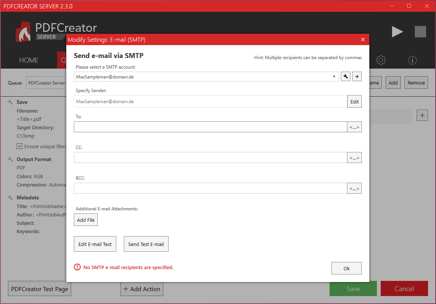
Task: Click the PDFCreator flame logo
Action: 23,32
